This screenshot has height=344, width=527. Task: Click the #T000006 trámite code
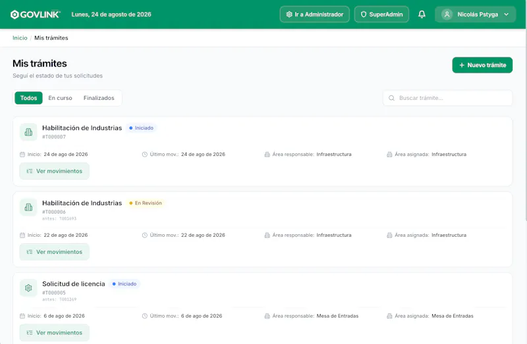click(x=54, y=212)
